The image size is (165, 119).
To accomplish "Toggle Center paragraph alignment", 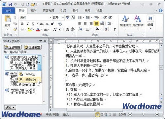I will [x=85, y=23].
